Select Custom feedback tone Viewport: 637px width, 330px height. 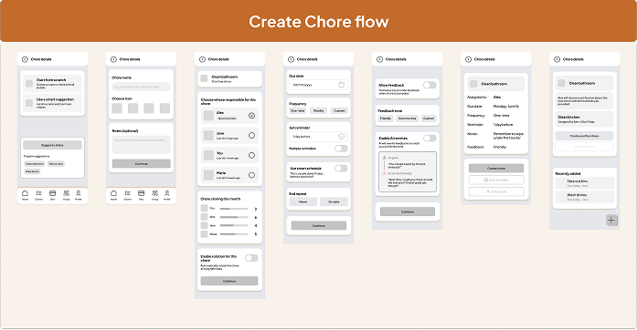tap(429, 119)
